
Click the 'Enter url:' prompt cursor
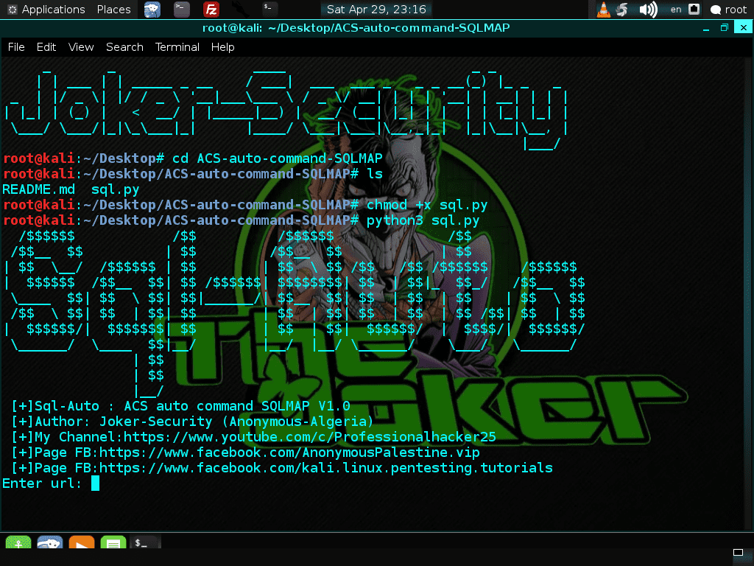(95, 483)
